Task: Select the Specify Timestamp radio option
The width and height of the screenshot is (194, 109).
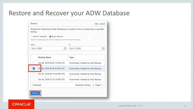Action: (32, 37)
